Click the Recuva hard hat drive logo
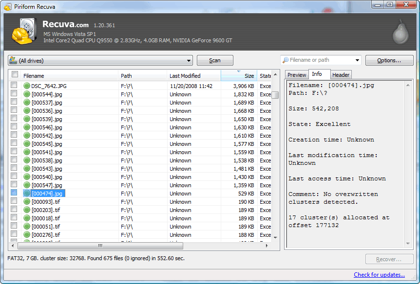The height and width of the screenshot is (284, 420). (x=24, y=31)
